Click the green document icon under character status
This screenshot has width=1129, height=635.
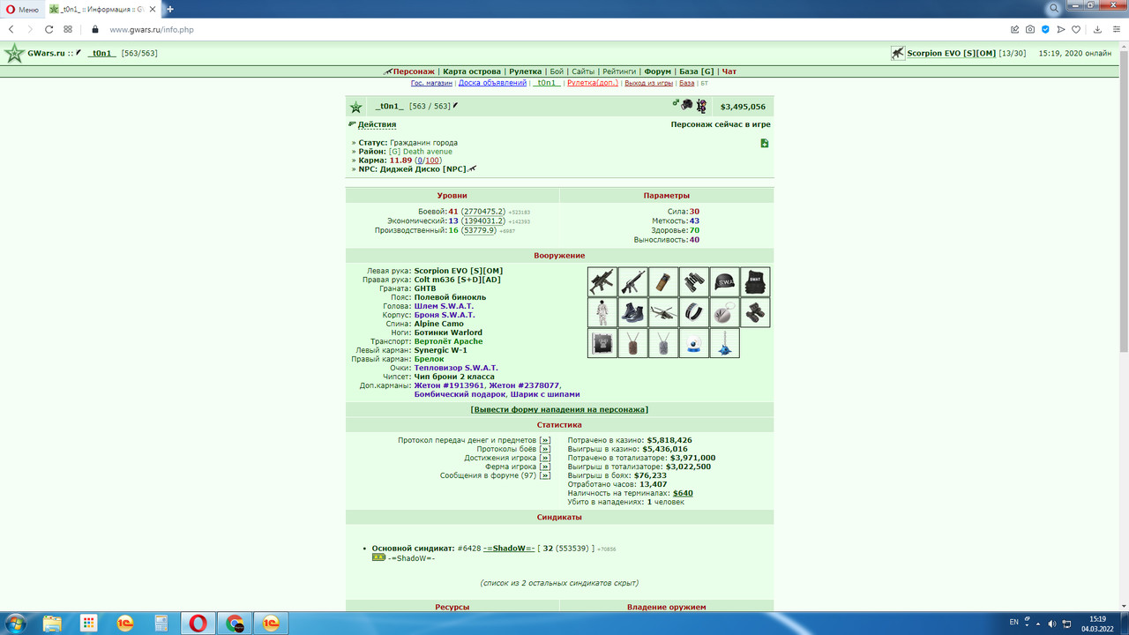[765, 143]
